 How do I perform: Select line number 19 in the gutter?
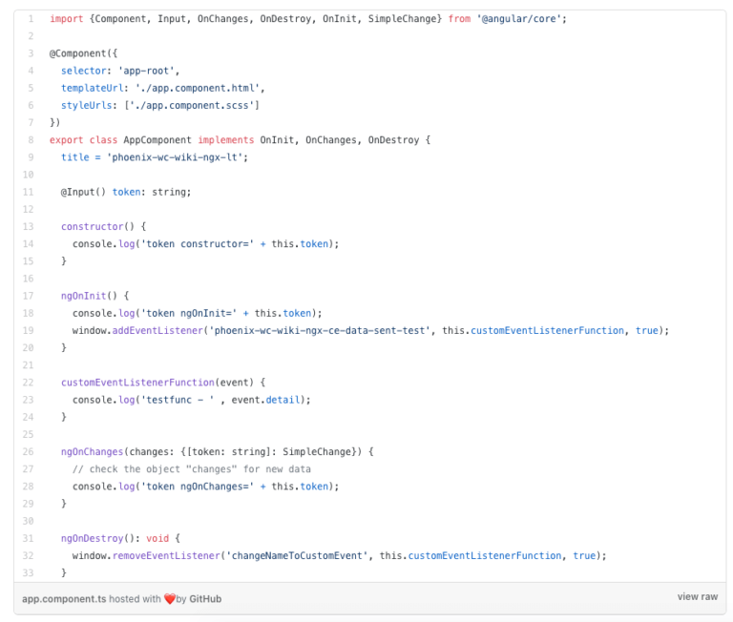point(28,330)
